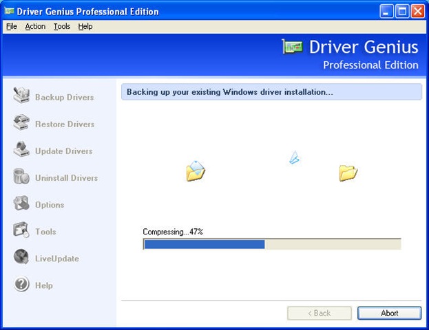Click the destination folder animation icon
The width and height of the screenshot is (429, 330).
348,173
